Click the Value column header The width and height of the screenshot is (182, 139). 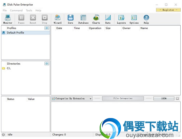[31, 99]
